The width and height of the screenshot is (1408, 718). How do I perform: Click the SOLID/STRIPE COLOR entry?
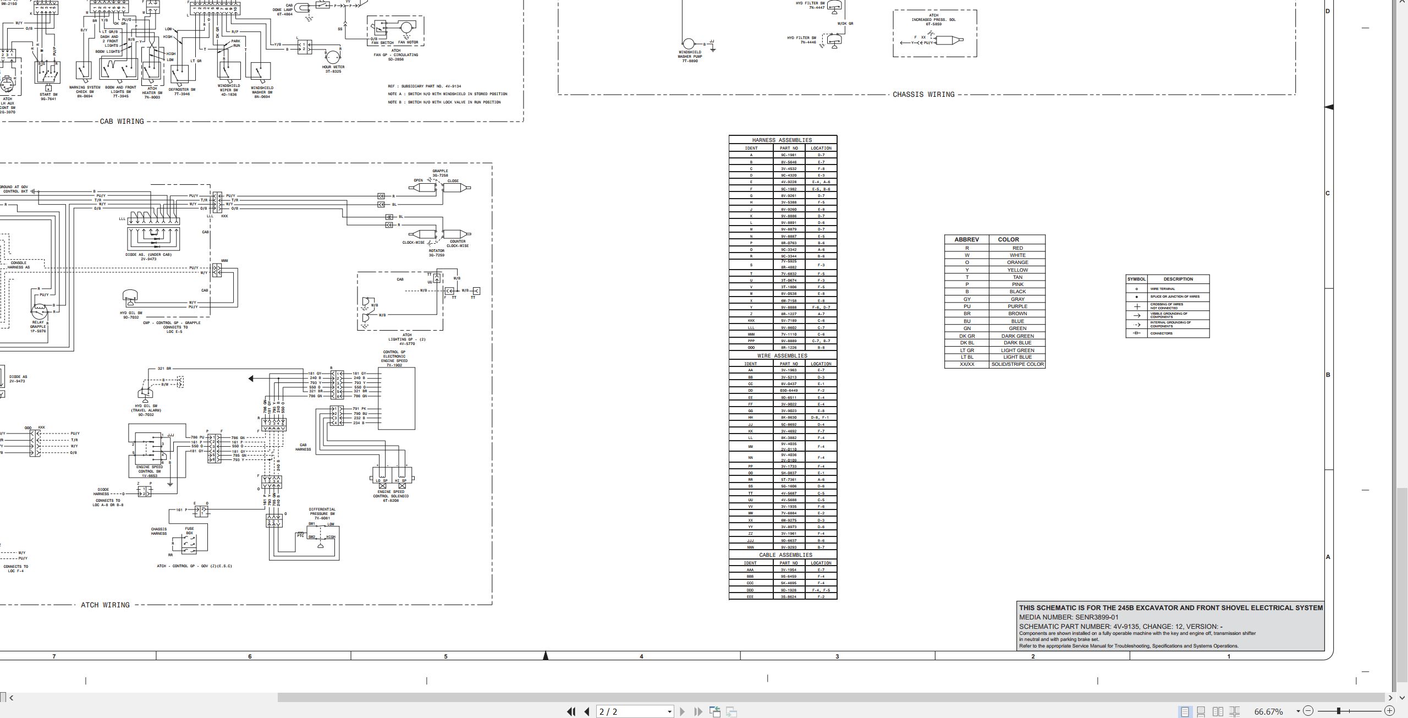[x=1018, y=364]
